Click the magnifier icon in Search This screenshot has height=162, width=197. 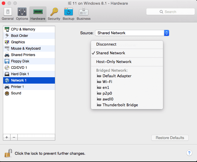click(161, 12)
